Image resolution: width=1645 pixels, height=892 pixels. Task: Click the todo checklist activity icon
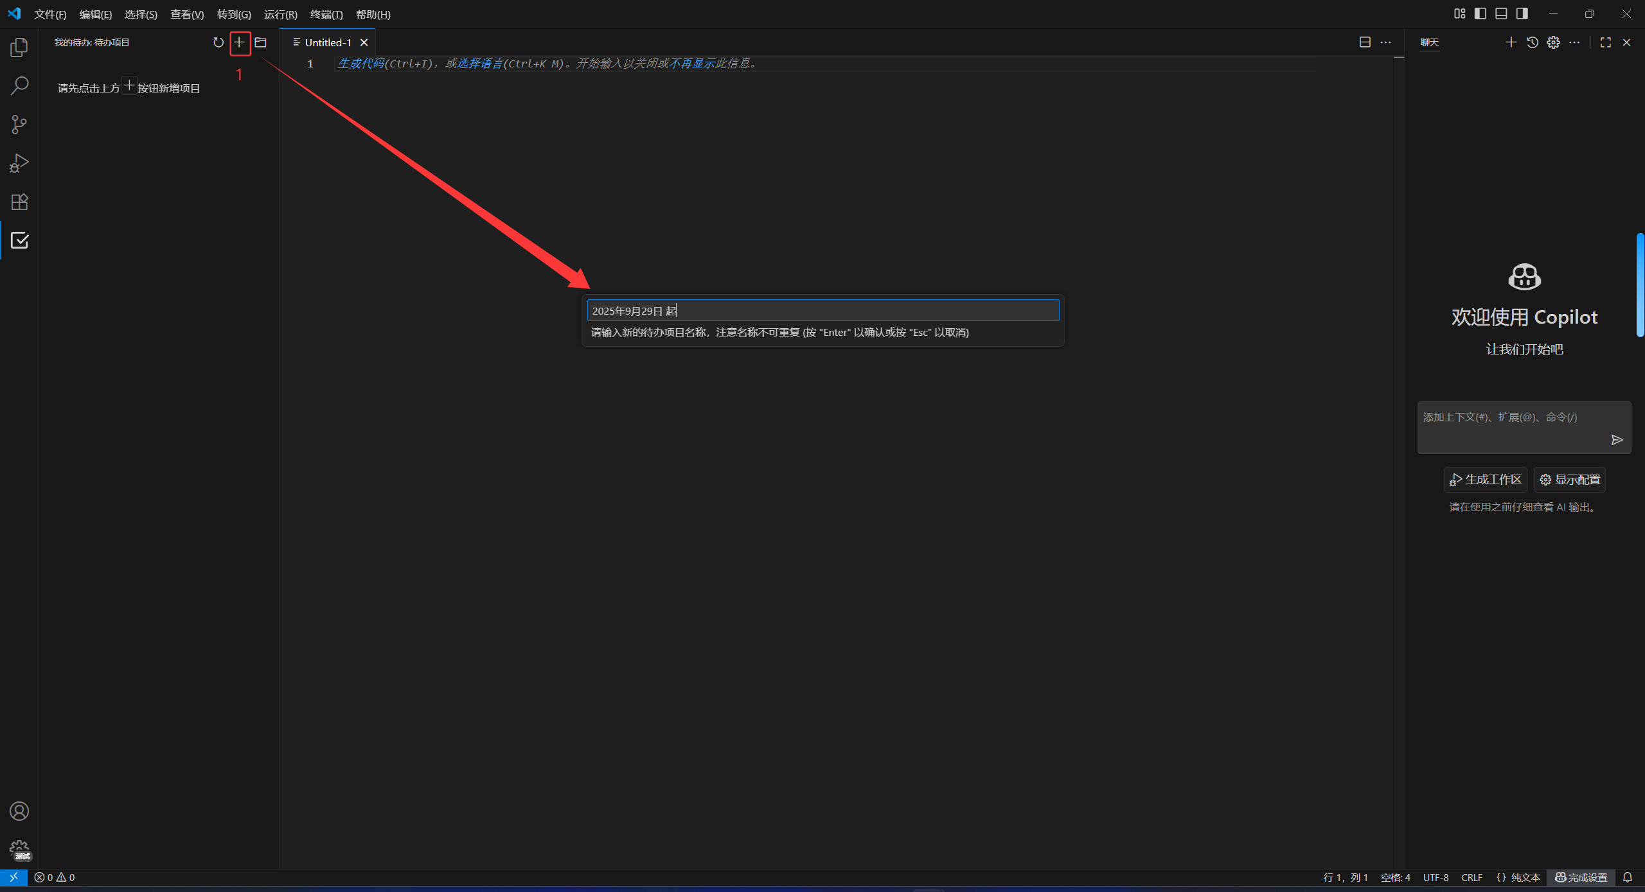tap(19, 240)
